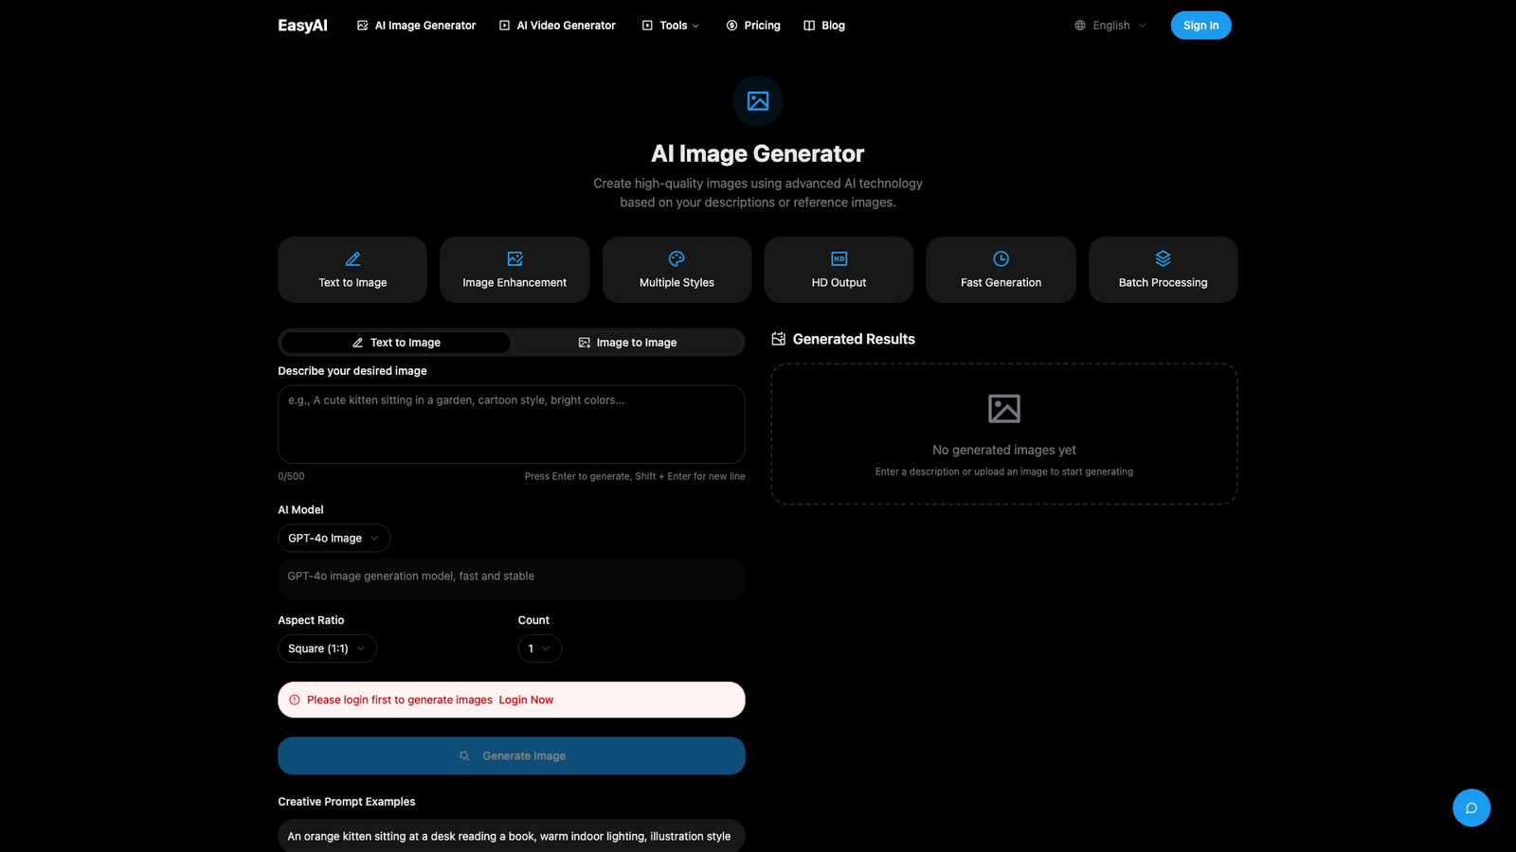Click the empty results placeholder image icon
Image resolution: width=1516 pixels, height=852 pixels.
pos(1004,409)
